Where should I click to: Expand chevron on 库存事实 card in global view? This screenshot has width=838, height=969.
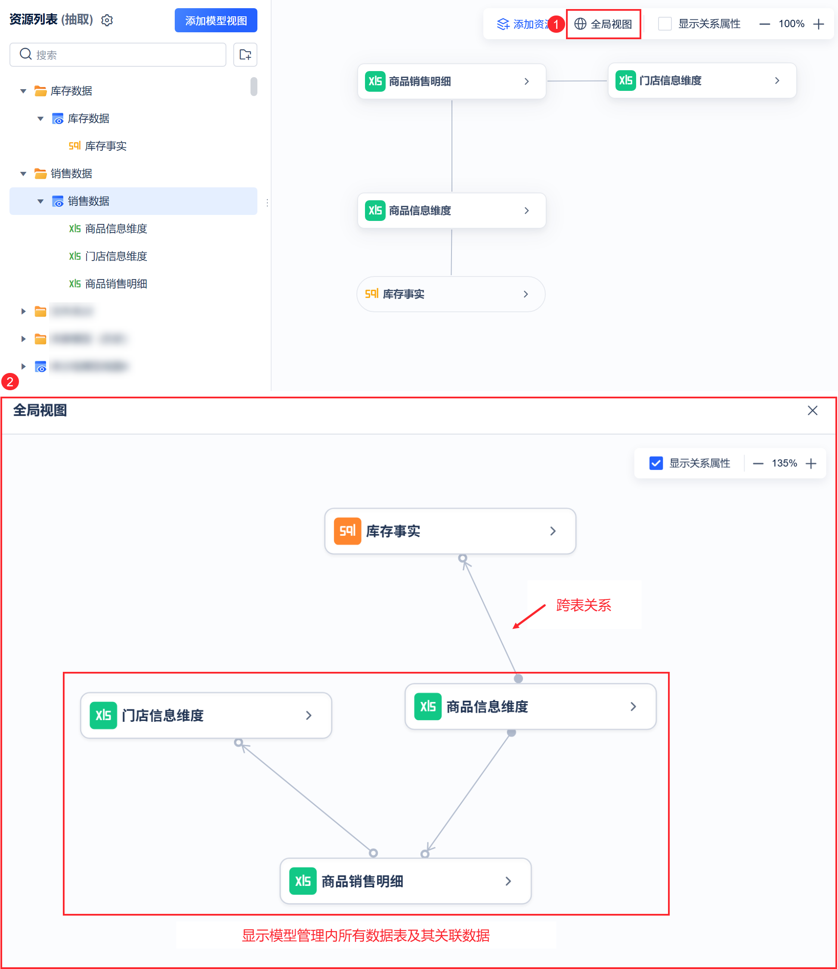pyautogui.click(x=553, y=531)
